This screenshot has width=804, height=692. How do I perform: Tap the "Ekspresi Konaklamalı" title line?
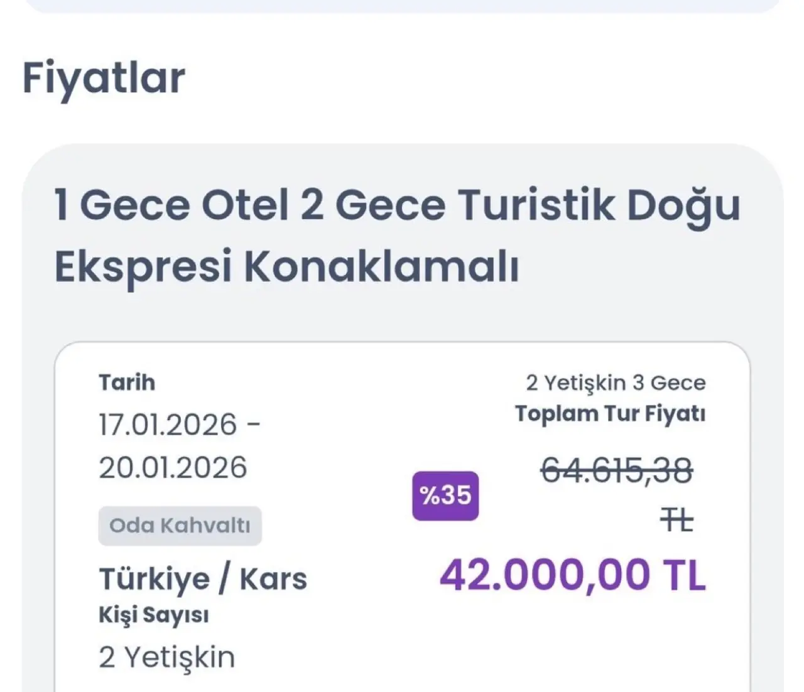click(x=286, y=266)
